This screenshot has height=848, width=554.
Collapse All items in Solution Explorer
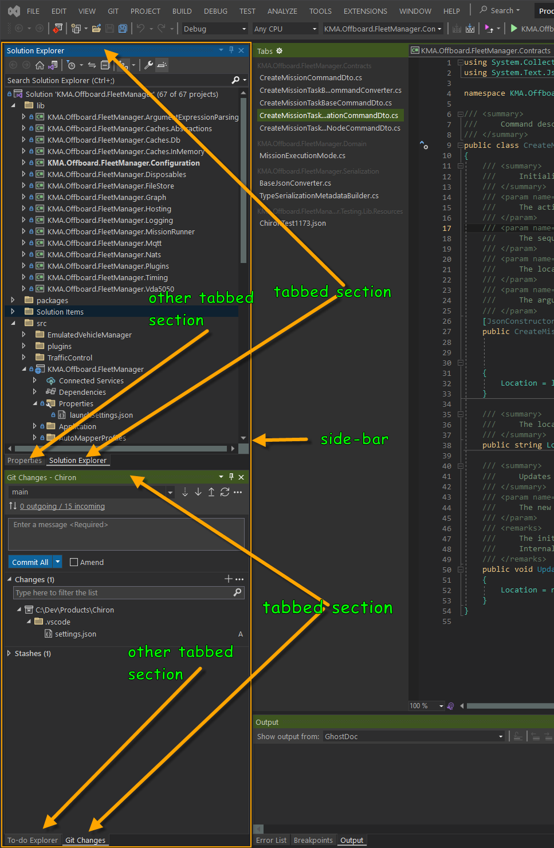point(105,65)
